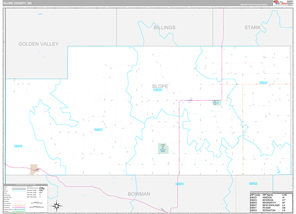
Task: Click the SLOPE county label
Action: coord(160,87)
